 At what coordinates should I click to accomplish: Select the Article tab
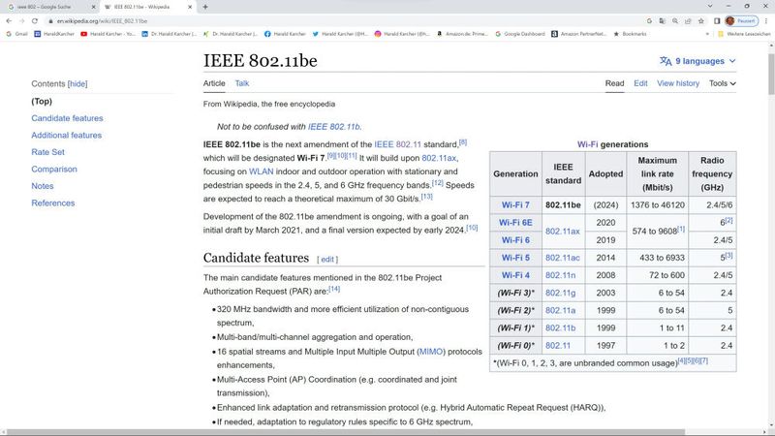coord(214,83)
